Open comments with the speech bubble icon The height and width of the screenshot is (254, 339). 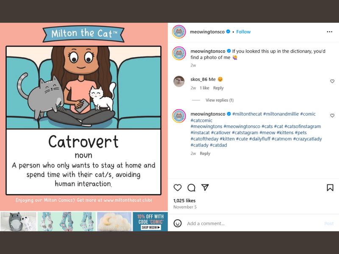(x=192, y=188)
